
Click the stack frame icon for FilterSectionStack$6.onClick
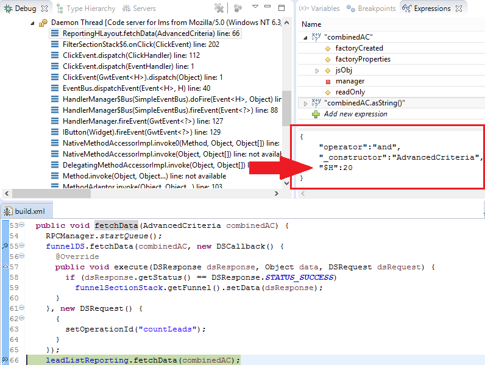click(x=55, y=44)
